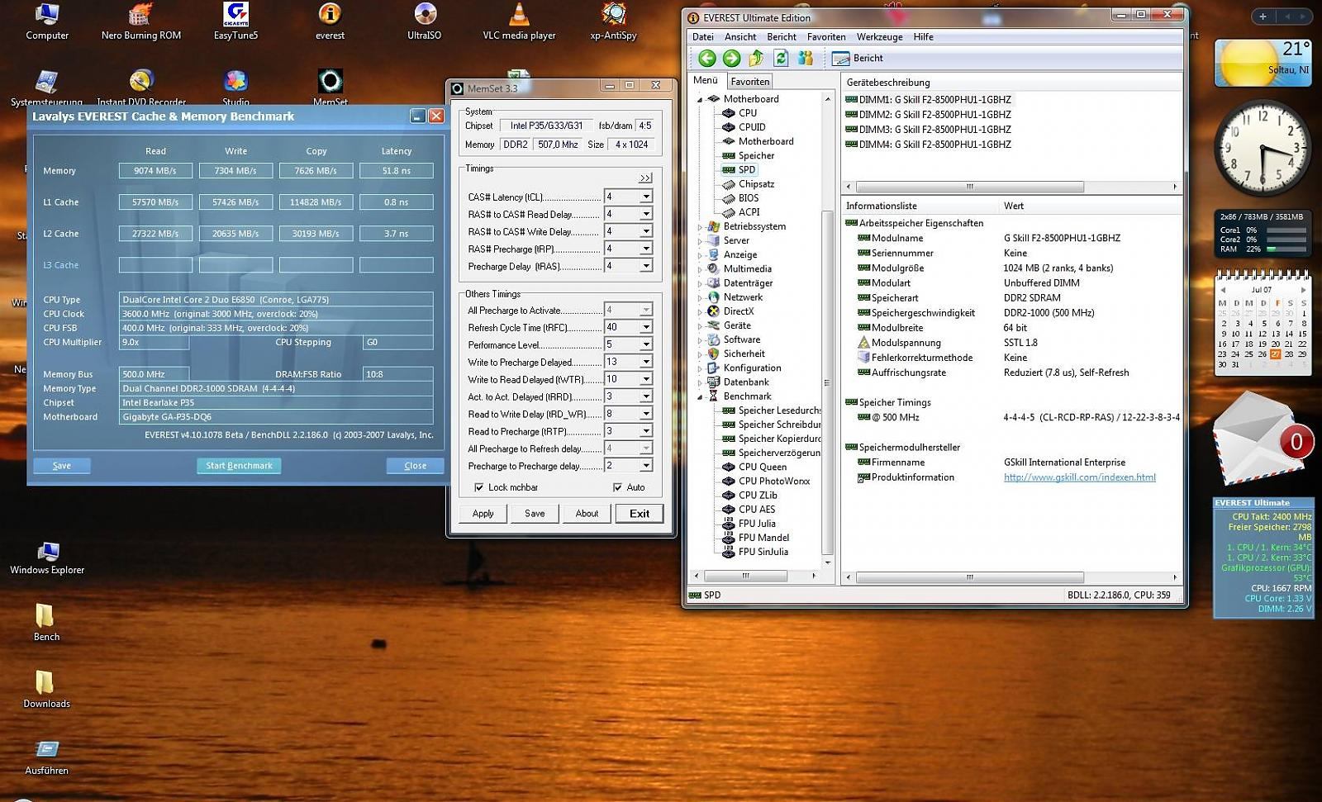Screen dimensions: 1322x802
Task: Open the Downloads folder on desktop
Action: pyautogui.click(x=46, y=690)
